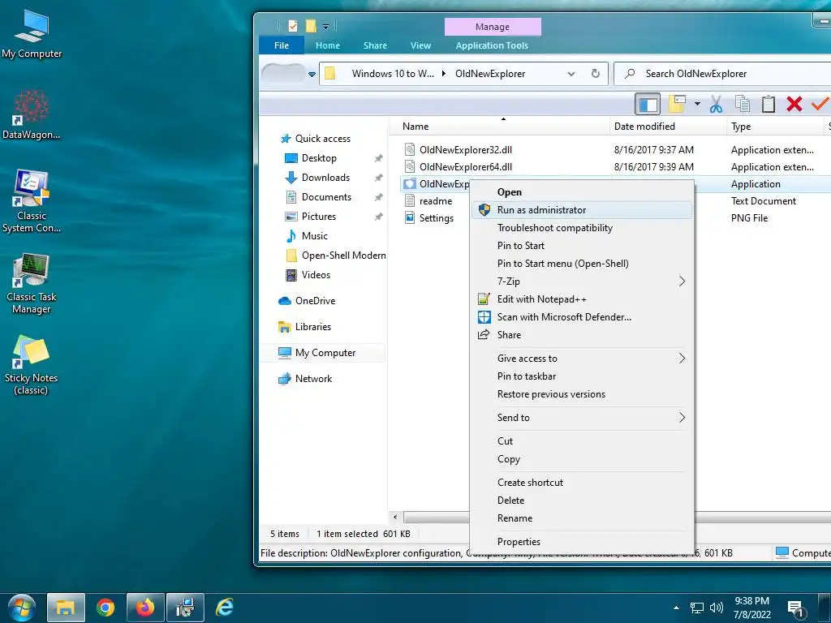Viewport: 831px width, 623px height.
Task: Sort by Date modified column header
Action: tap(644, 127)
